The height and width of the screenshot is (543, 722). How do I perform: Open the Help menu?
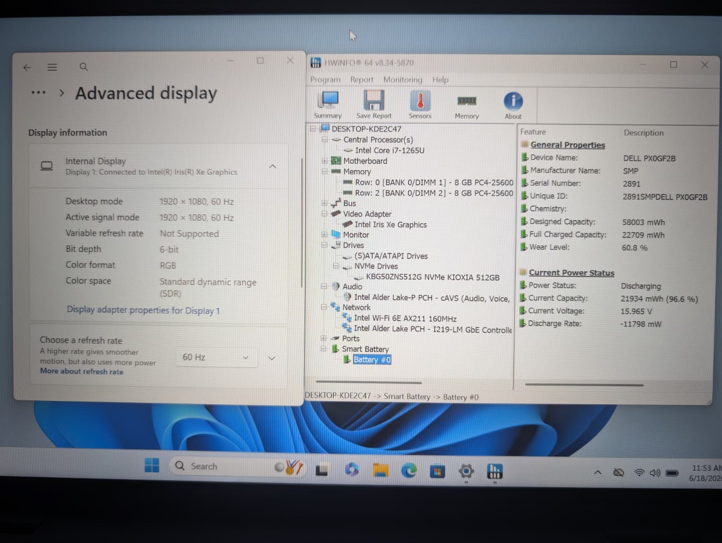pos(440,80)
